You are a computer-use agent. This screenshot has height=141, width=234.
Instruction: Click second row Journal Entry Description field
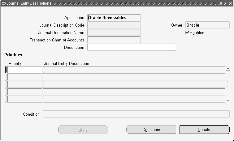coord(134,77)
